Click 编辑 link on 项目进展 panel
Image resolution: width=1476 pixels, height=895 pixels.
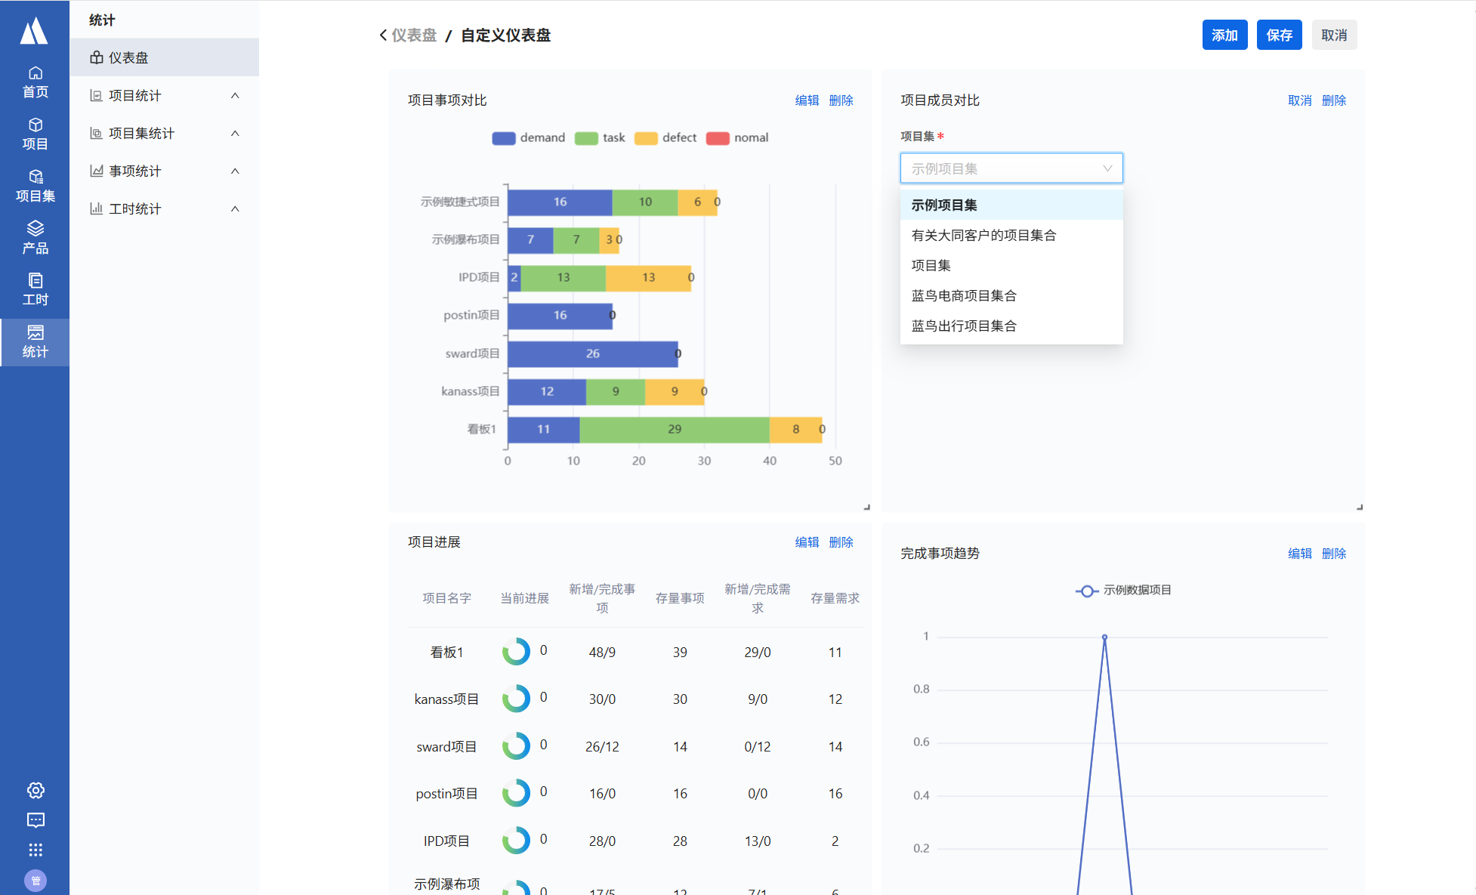pyautogui.click(x=807, y=542)
